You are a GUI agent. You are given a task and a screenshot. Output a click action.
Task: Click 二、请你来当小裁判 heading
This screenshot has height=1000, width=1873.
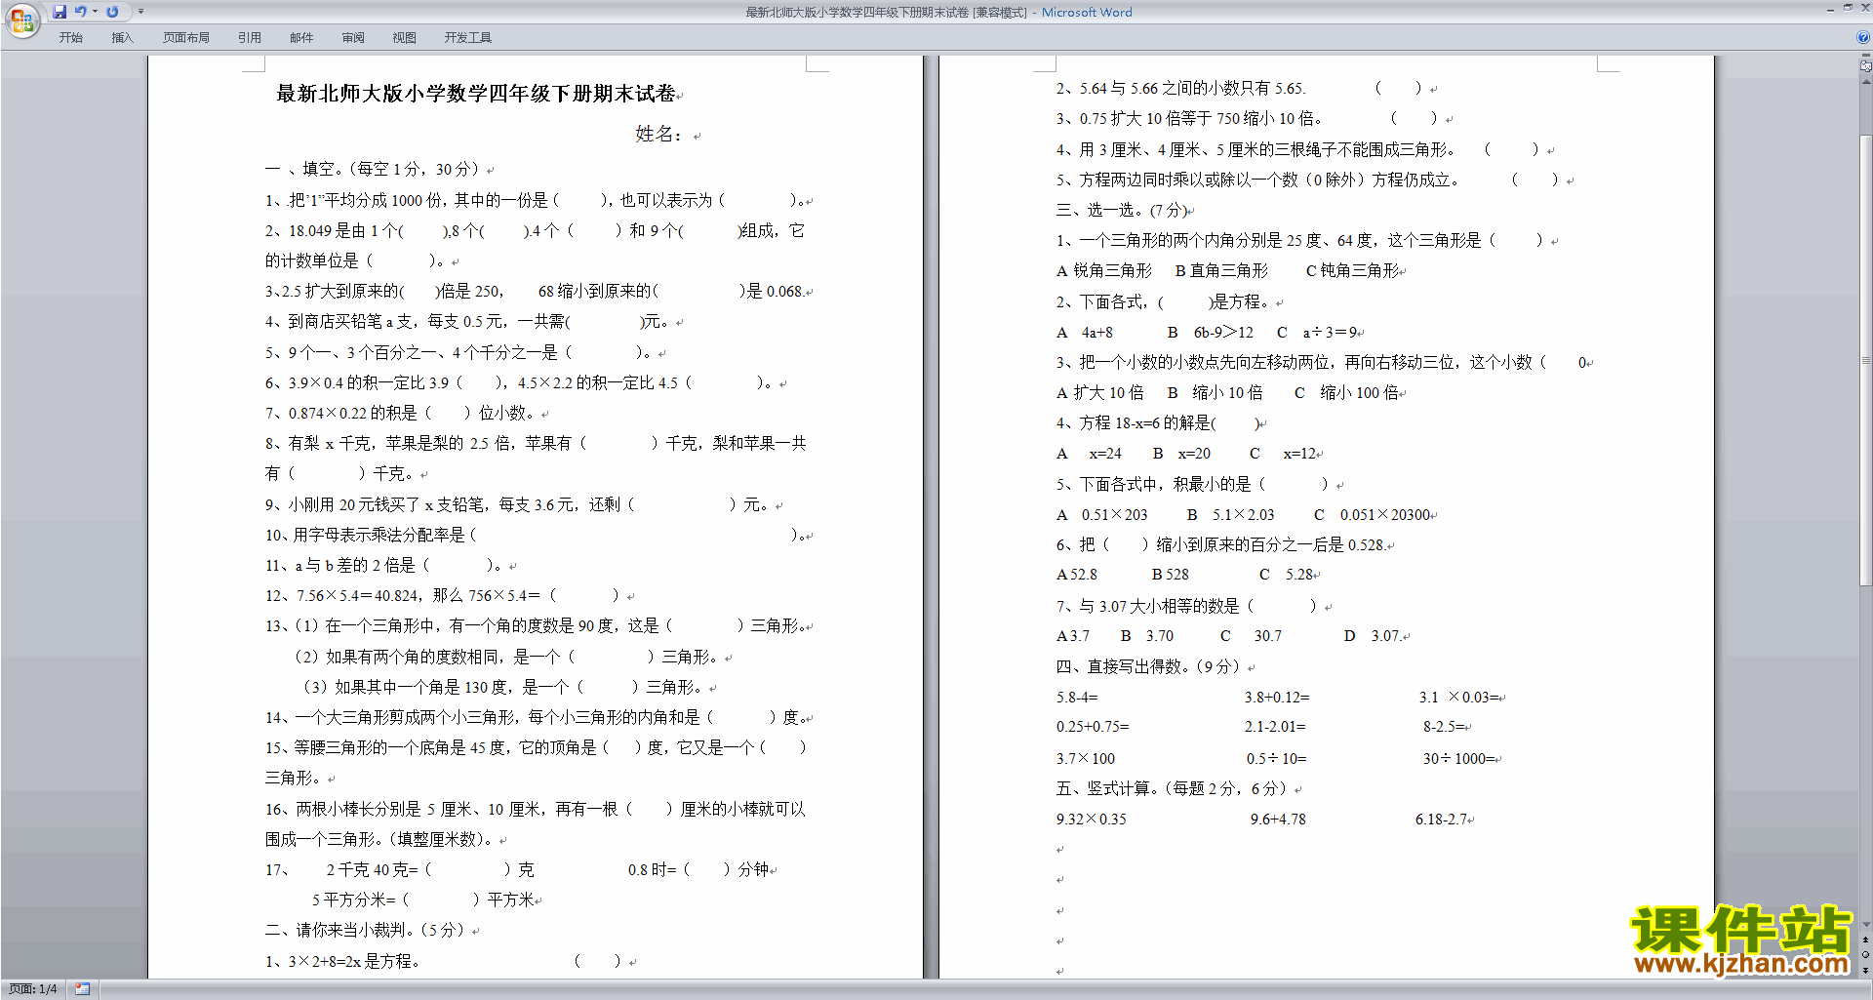coord(365,930)
